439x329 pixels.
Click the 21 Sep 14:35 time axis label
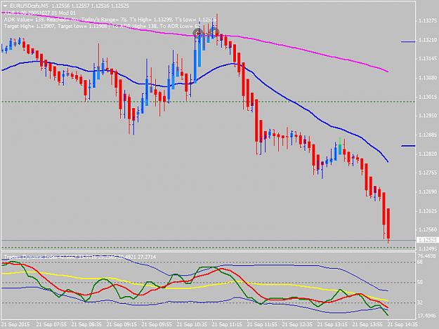pos(402,325)
